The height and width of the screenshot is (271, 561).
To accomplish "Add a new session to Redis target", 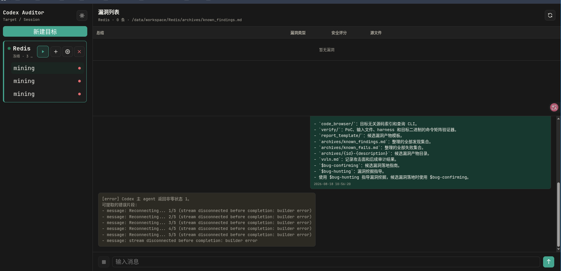I will [56, 52].
